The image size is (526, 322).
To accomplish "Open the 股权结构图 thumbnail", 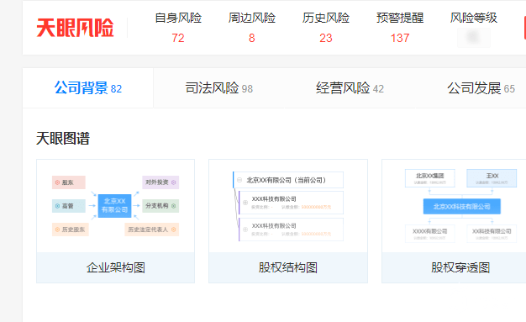I will click(288, 206).
